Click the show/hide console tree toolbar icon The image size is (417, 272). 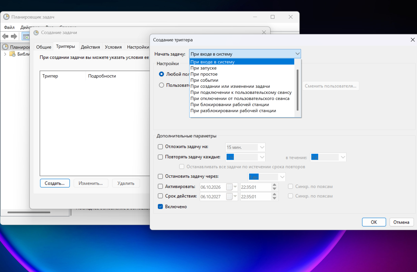coord(26,37)
